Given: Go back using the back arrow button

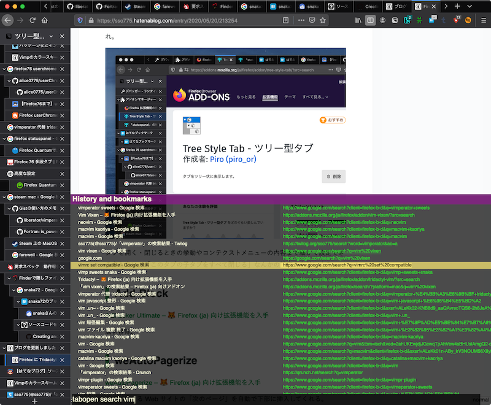Looking at the screenshot, I should click(x=8, y=20).
